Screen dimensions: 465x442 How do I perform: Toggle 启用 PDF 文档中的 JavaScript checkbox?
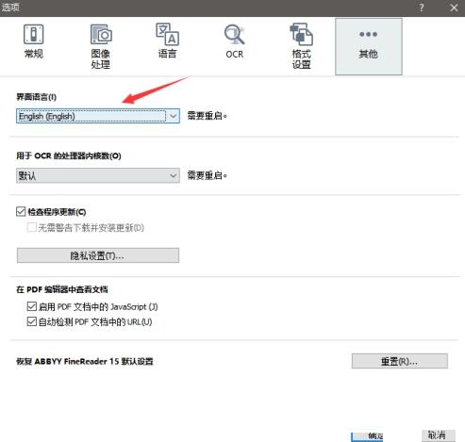(31, 306)
